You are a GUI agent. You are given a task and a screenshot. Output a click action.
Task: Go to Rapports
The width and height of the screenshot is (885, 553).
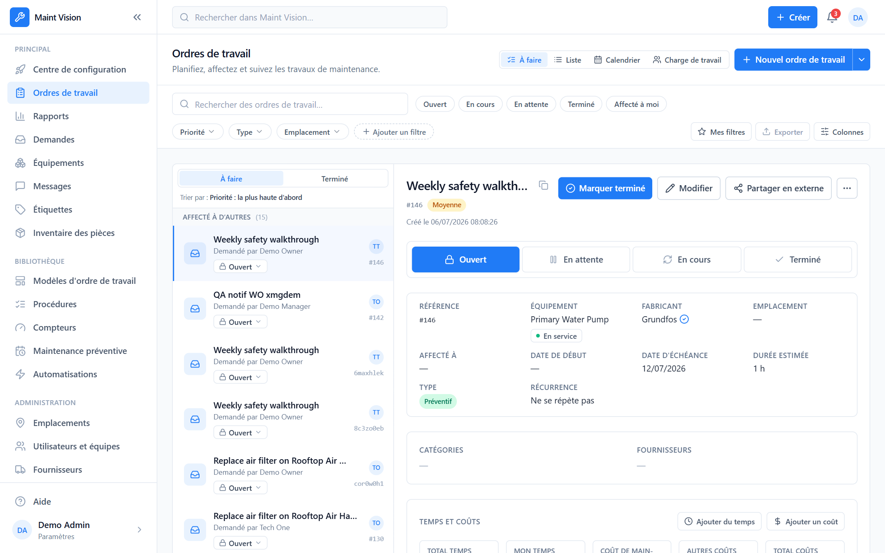pyautogui.click(x=78, y=116)
